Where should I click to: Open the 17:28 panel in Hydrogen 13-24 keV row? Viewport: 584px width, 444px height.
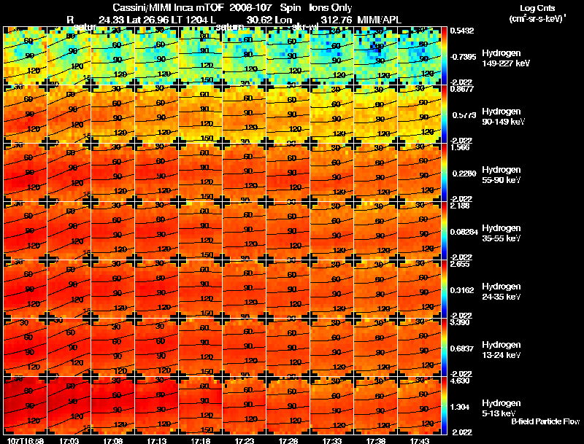[288, 348]
